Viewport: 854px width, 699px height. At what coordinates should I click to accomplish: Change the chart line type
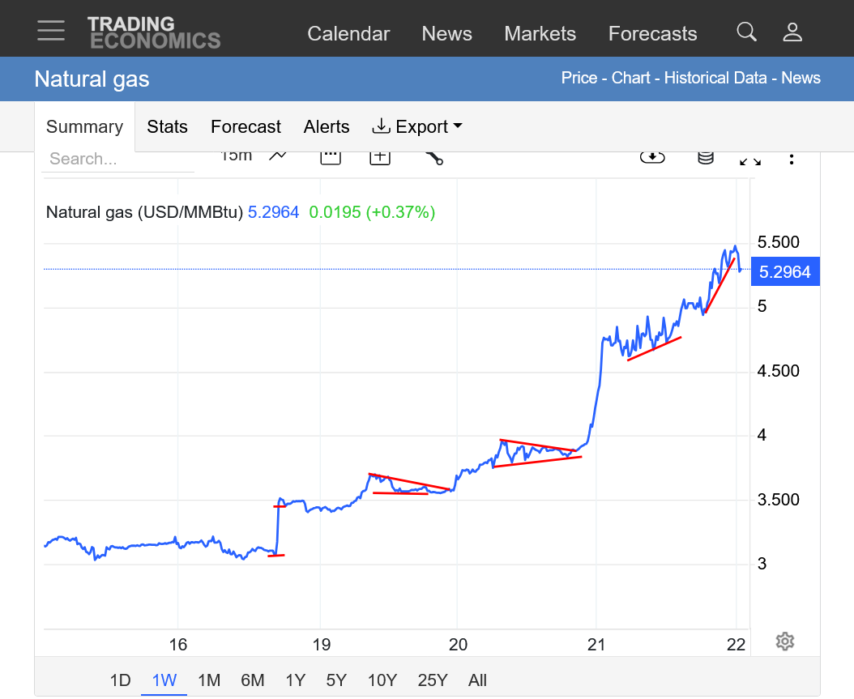tap(278, 156)
